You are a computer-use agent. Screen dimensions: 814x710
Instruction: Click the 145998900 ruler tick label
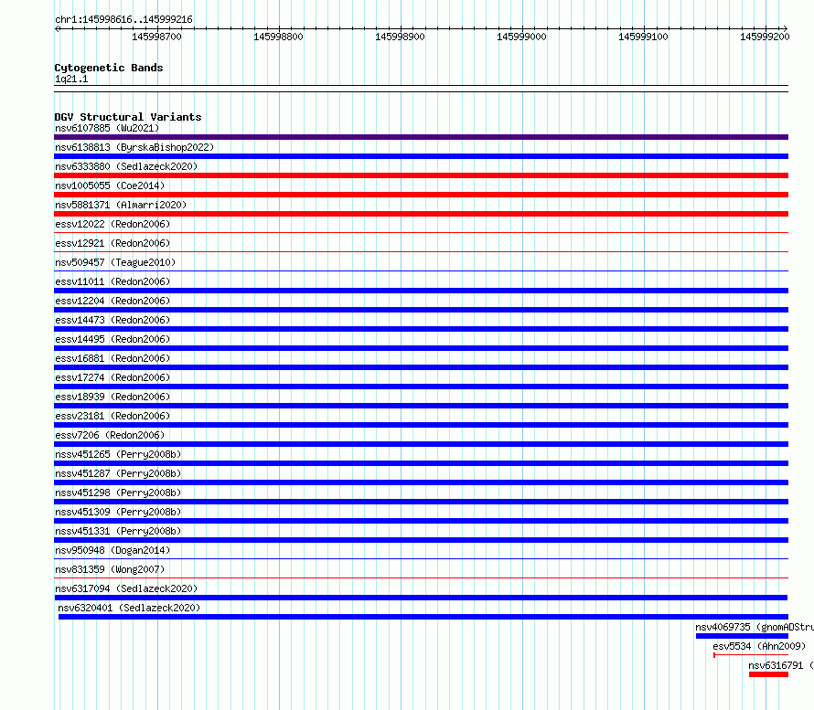pos(400,37)
